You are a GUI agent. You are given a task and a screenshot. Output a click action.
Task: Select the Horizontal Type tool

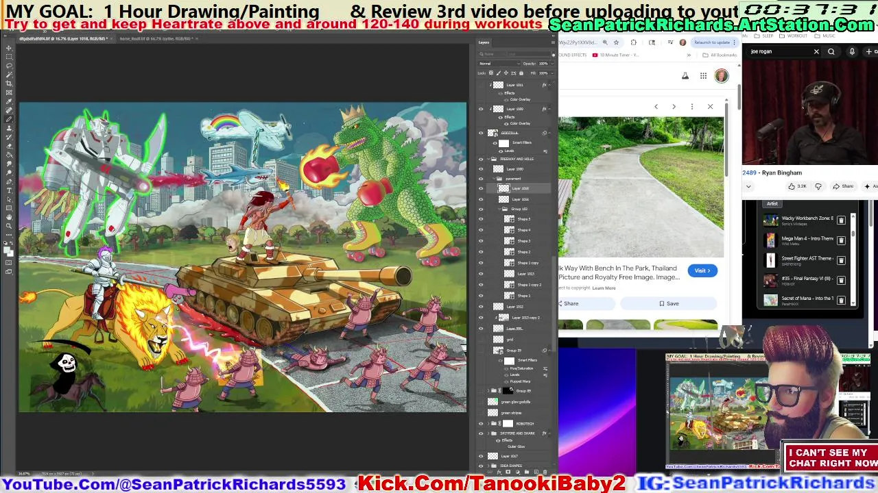tap(9, 190)
